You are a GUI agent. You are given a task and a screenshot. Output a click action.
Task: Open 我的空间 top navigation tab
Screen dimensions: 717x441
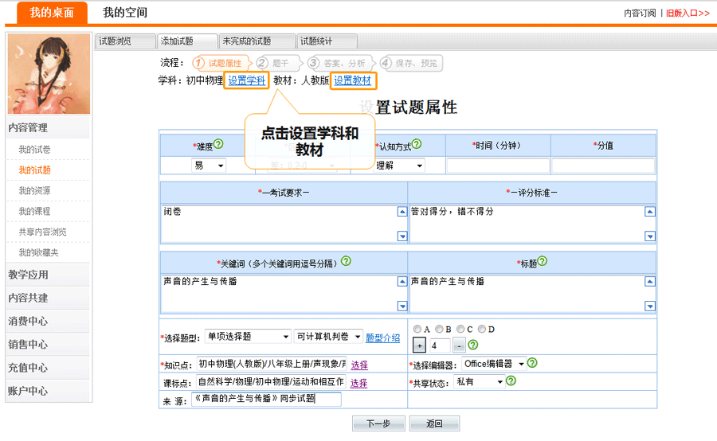(x=125, y=13)
